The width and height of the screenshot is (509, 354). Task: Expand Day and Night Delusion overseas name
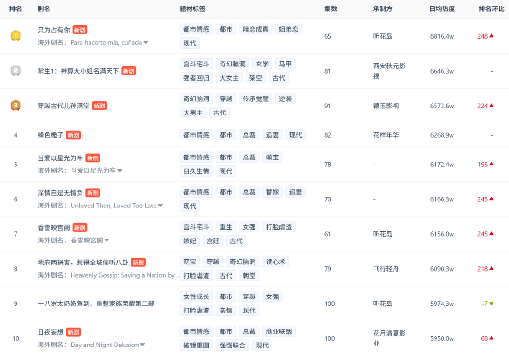click(x=143, y=345)
